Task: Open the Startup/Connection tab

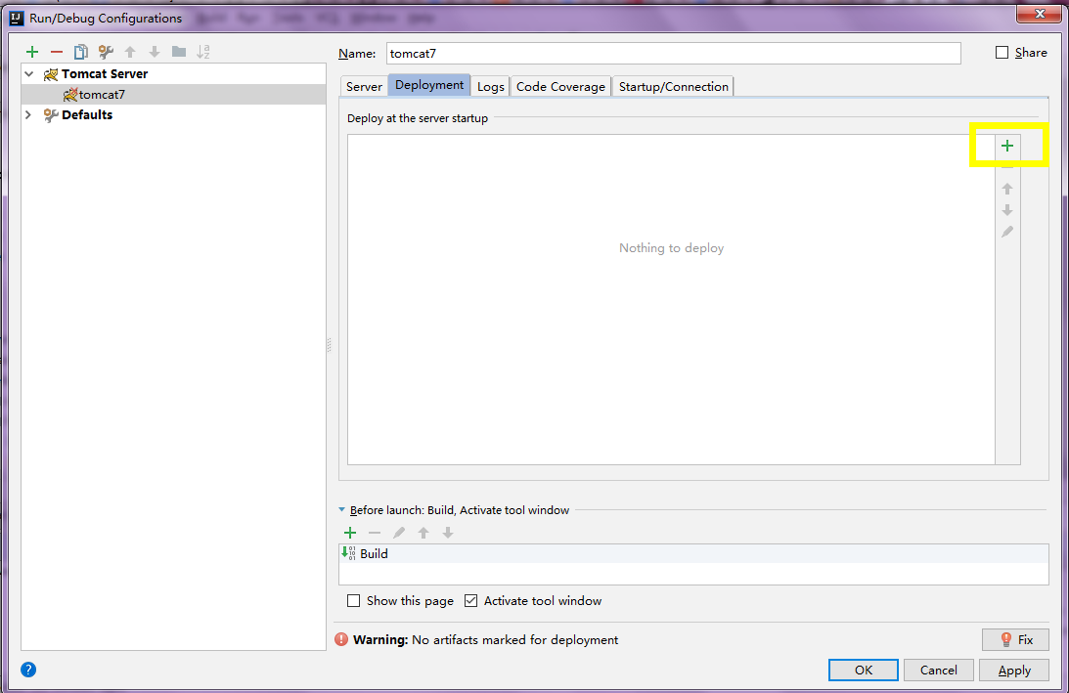Action: pyautogui.click(x=674, y=87)
